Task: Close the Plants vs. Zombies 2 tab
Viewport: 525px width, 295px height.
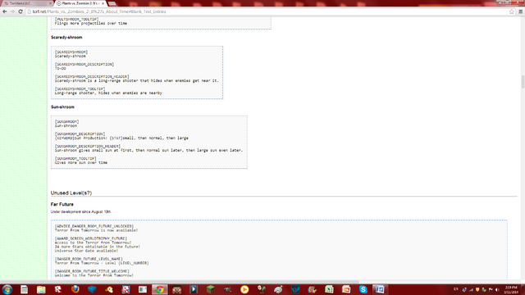Action: [x=103, y=3]
